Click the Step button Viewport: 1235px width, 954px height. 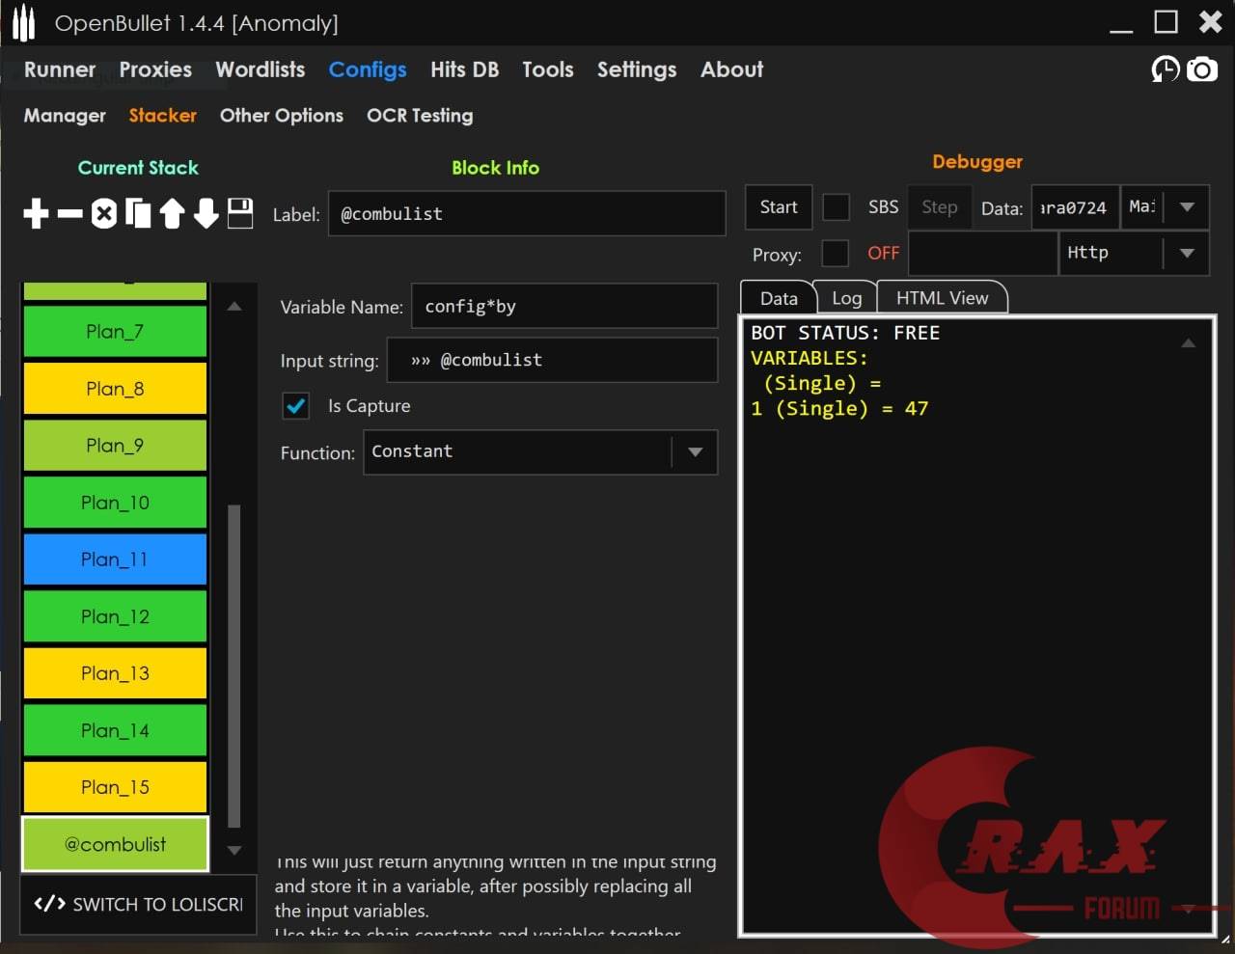(x=939, y=207)
